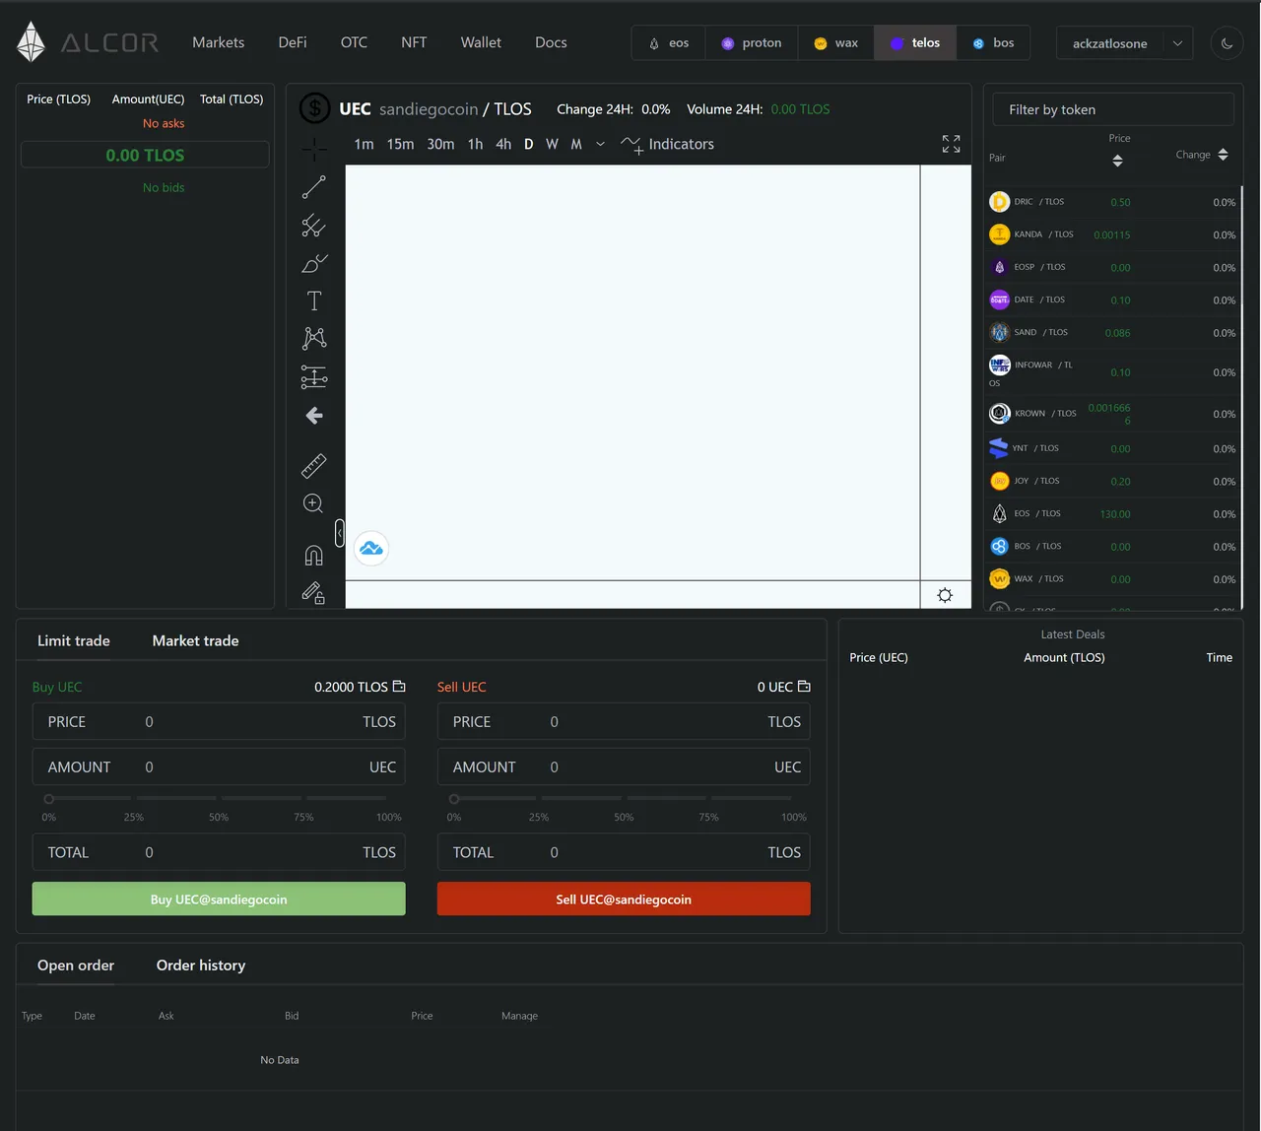Click the KANDA token icon
The image size is (1261, 1131).
point(999,234)
